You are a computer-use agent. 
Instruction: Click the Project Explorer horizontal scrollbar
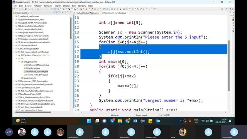[x=33, y=112]
